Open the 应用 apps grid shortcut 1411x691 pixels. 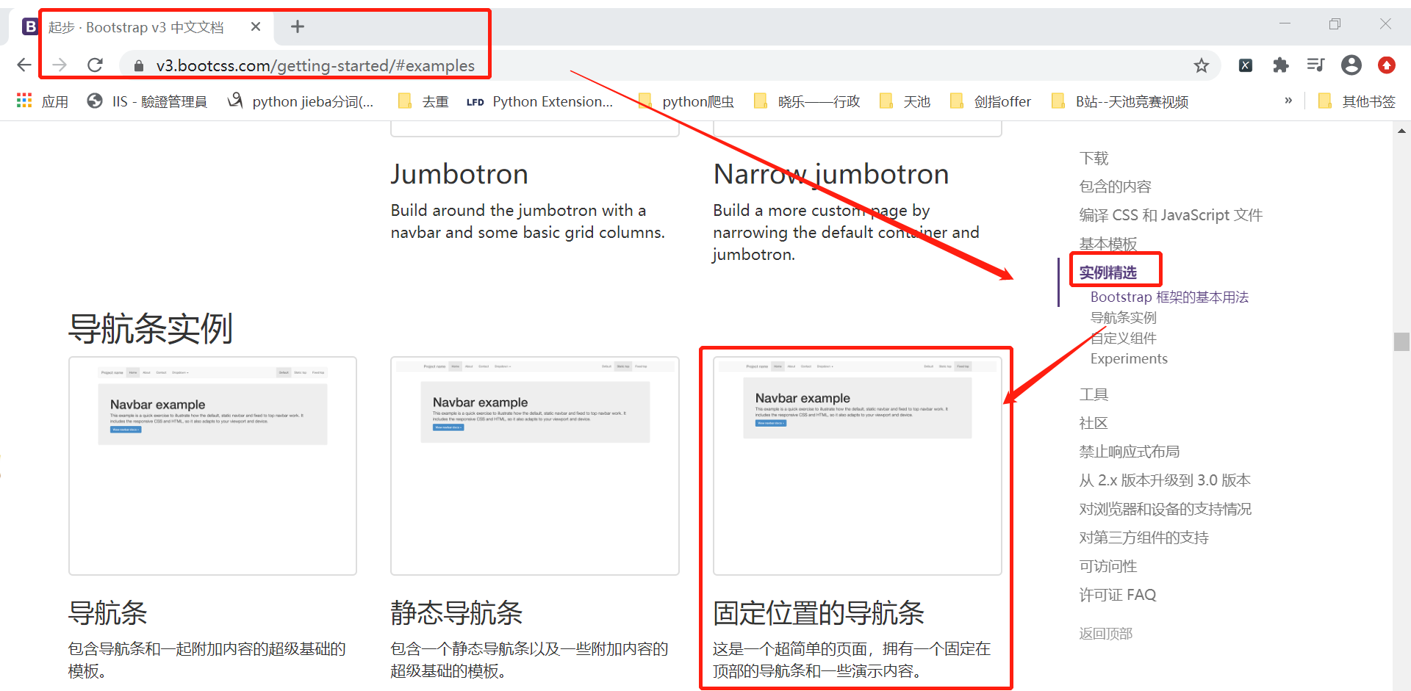tap(43, 101)
